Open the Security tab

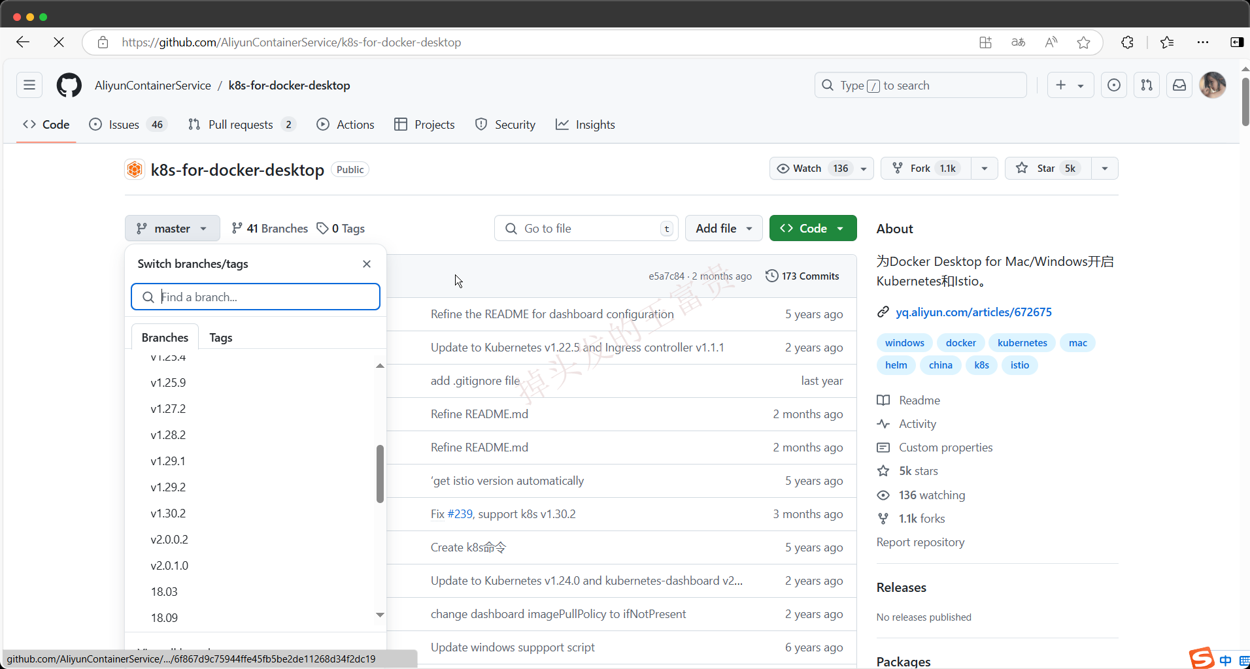coord(505,125)
